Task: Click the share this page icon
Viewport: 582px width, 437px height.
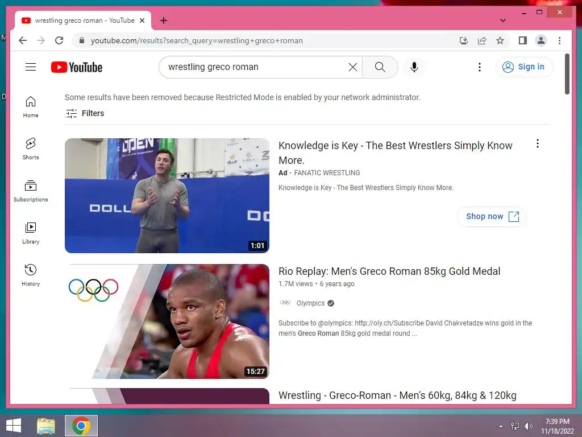Action: point(482,40)
